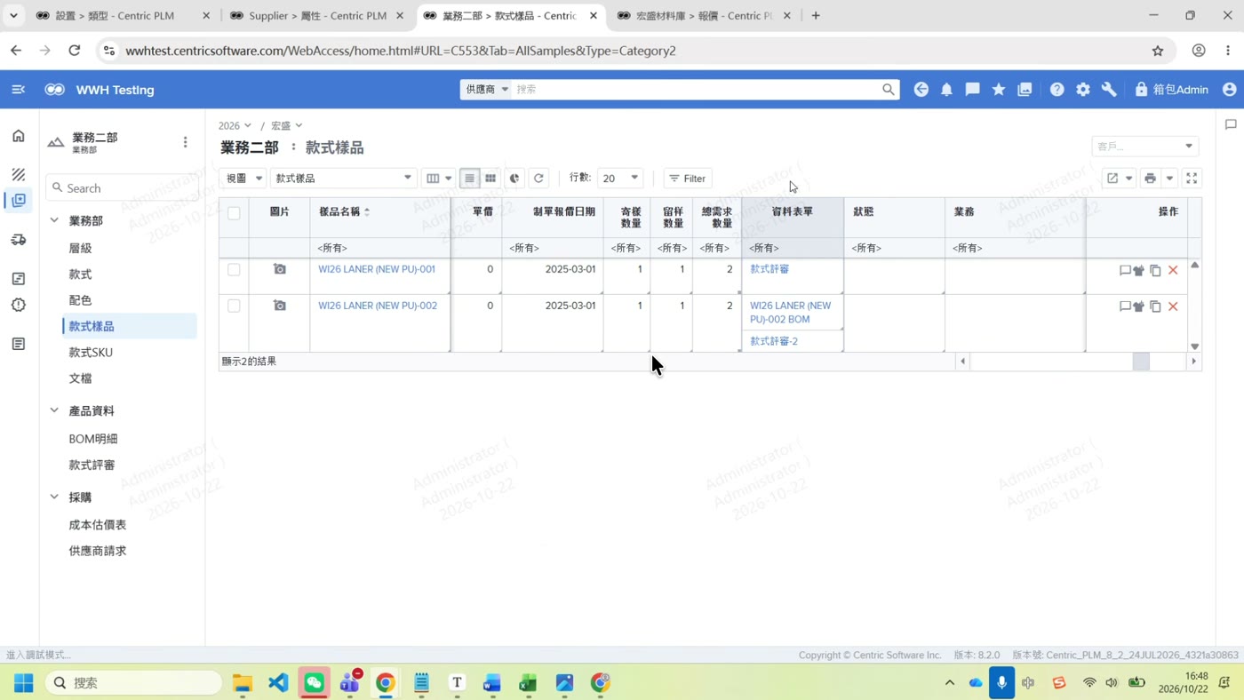
Task: Open the BOM明細 navigation item
Action: (93, 439)
